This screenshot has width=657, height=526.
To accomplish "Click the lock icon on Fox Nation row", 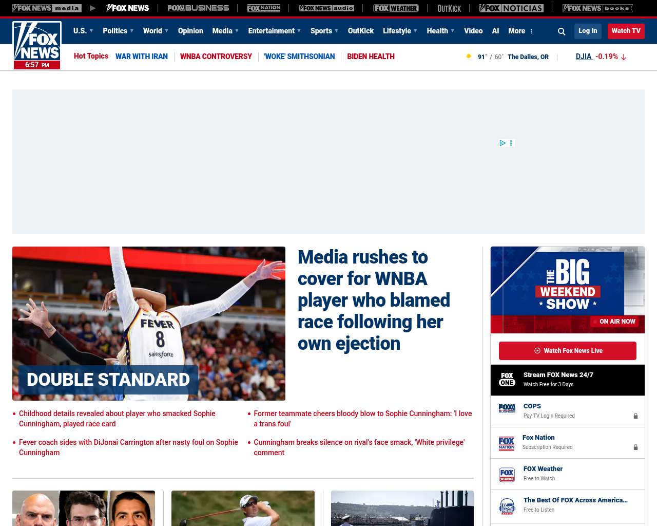I will tap(635, 447).
